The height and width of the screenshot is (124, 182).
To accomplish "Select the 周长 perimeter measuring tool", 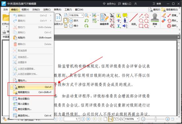I will [x=172, y=21].
